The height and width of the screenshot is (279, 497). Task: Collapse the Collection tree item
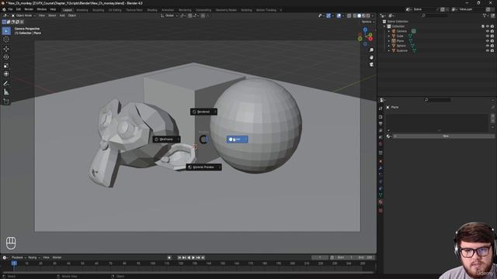point(384,26)
